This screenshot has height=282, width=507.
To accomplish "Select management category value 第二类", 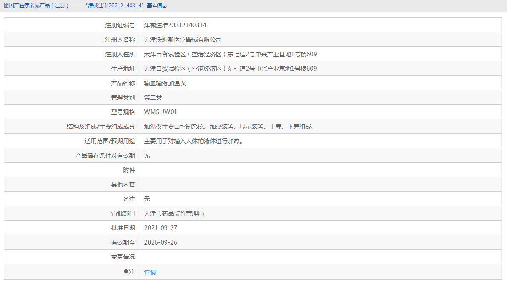I will (x=153, y=98).
